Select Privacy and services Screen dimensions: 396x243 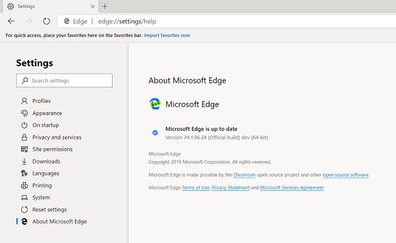57,137
